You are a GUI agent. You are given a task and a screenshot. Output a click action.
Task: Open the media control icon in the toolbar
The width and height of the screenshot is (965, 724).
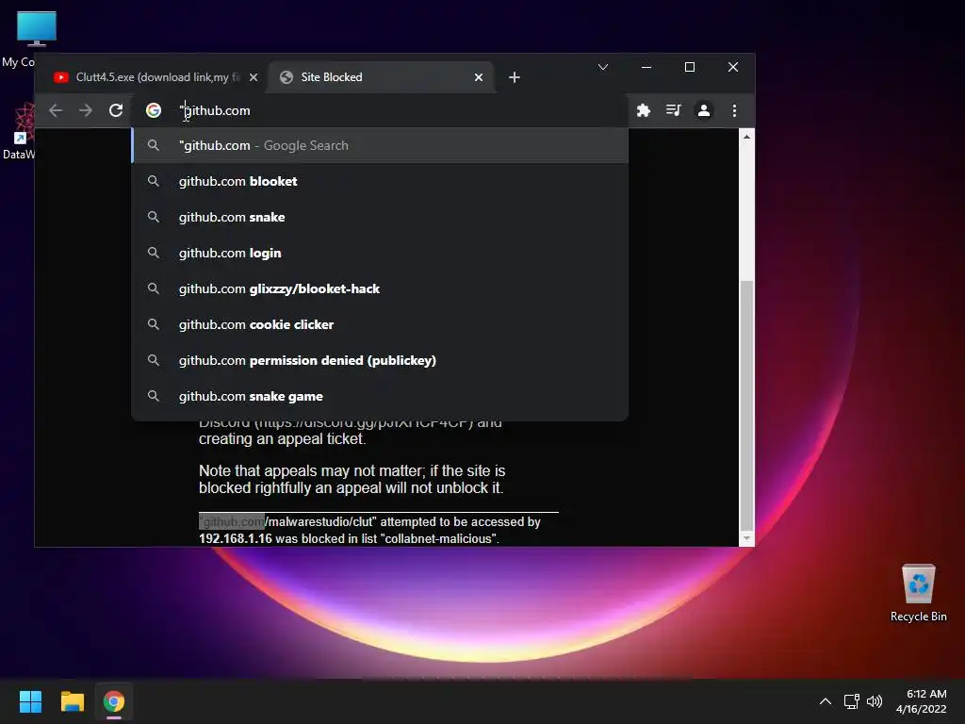pos(673,110)
